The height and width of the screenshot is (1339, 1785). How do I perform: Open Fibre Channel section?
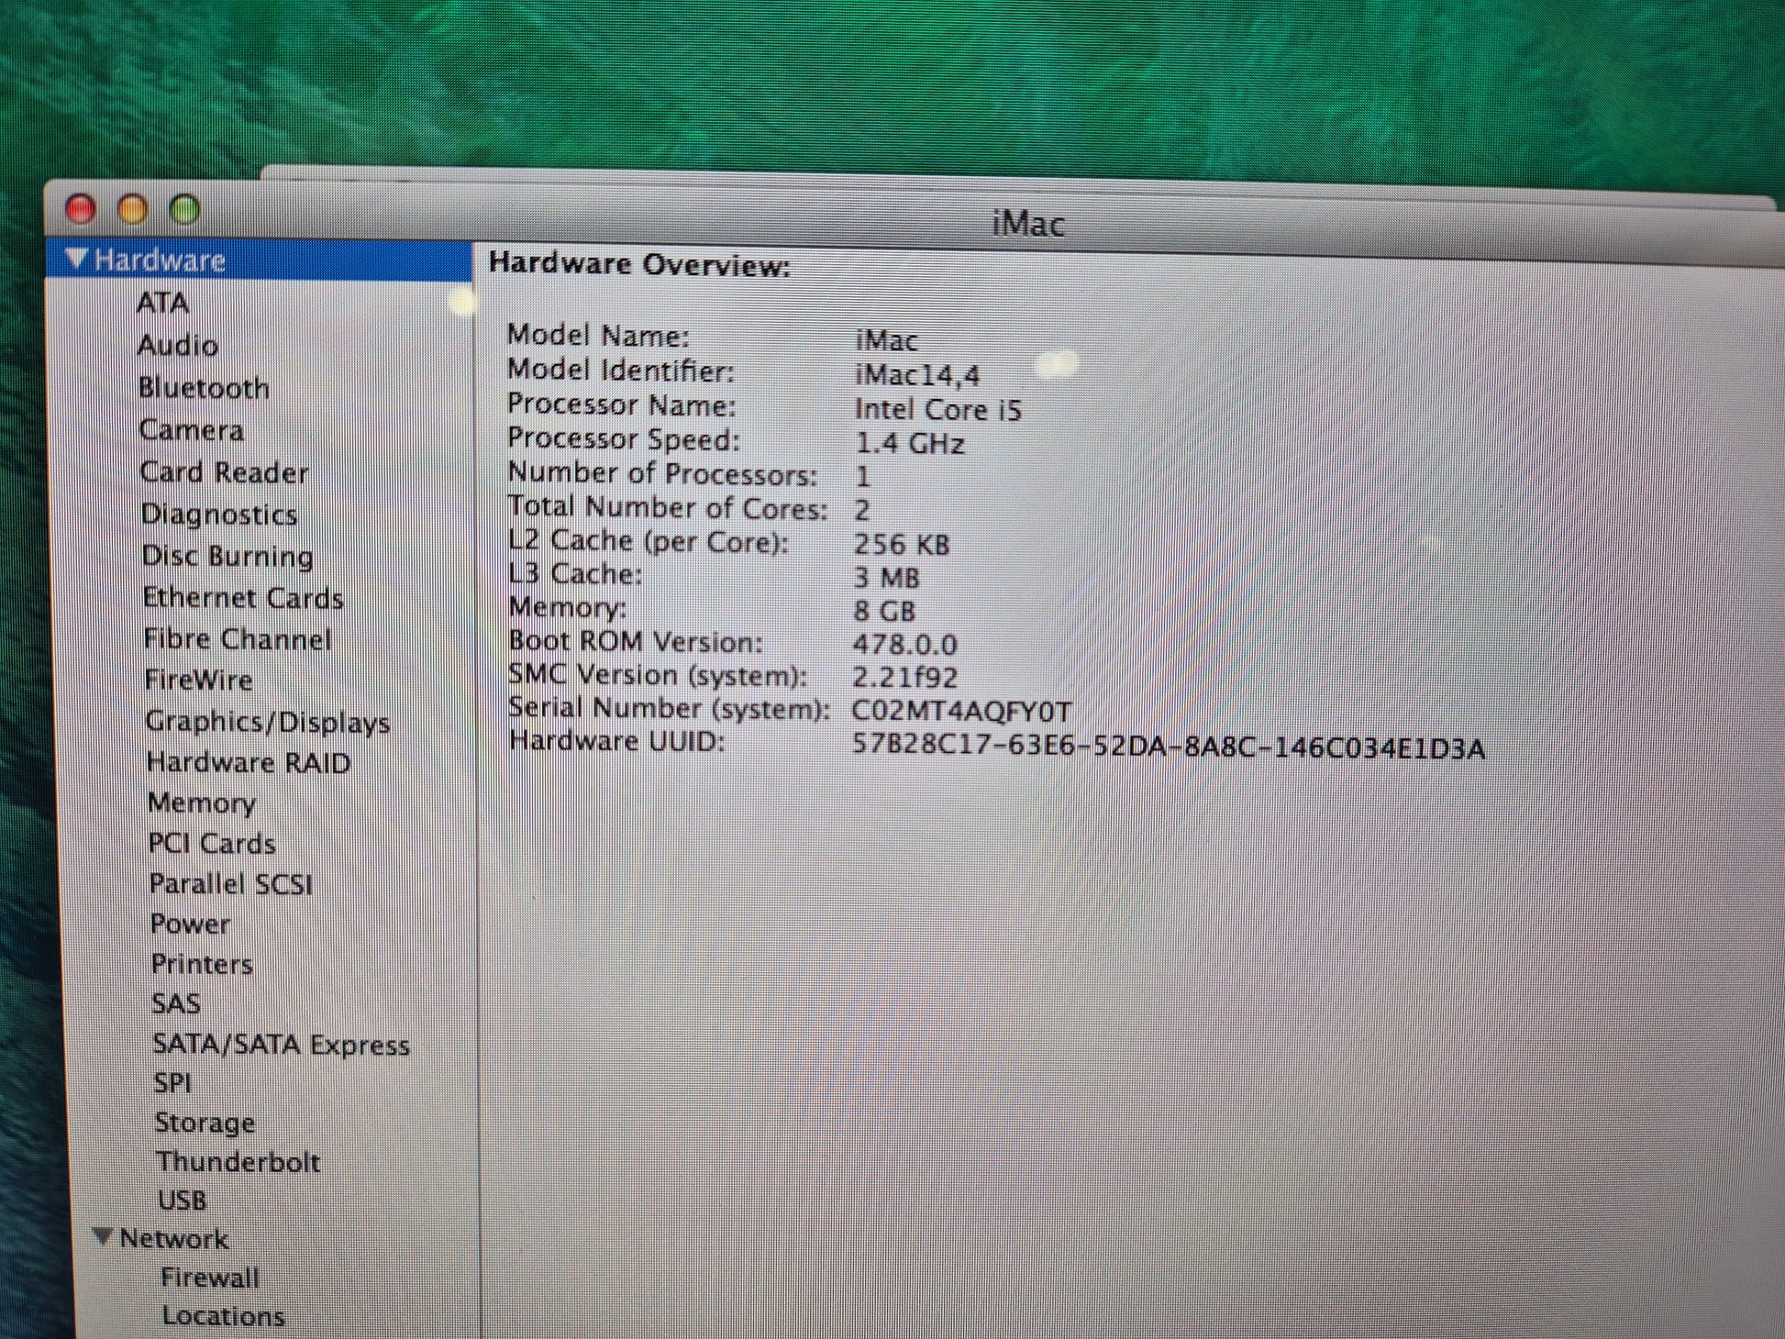point(238,639)
